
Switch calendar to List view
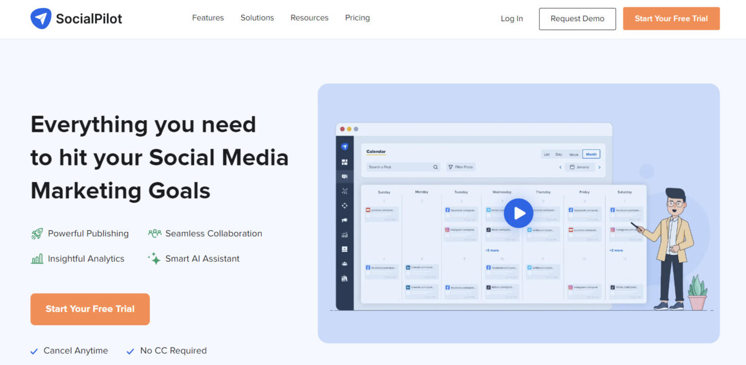pos(546,154)
